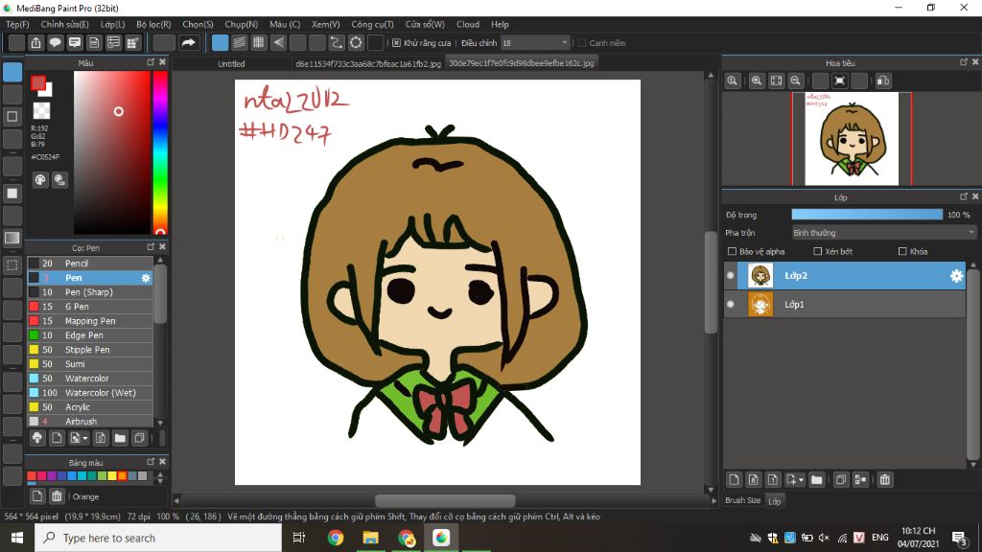Delete palette color with trash icon

coord(57,496)
